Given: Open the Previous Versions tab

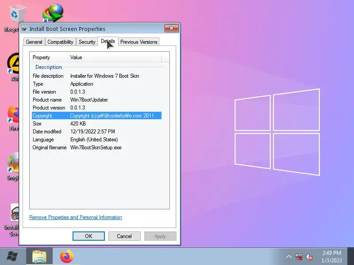Looking at the screenshot, I should [139, 42].
